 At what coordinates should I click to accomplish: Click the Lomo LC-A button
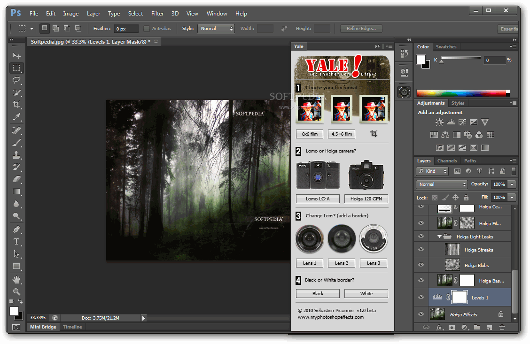click(x=318, y=199)
